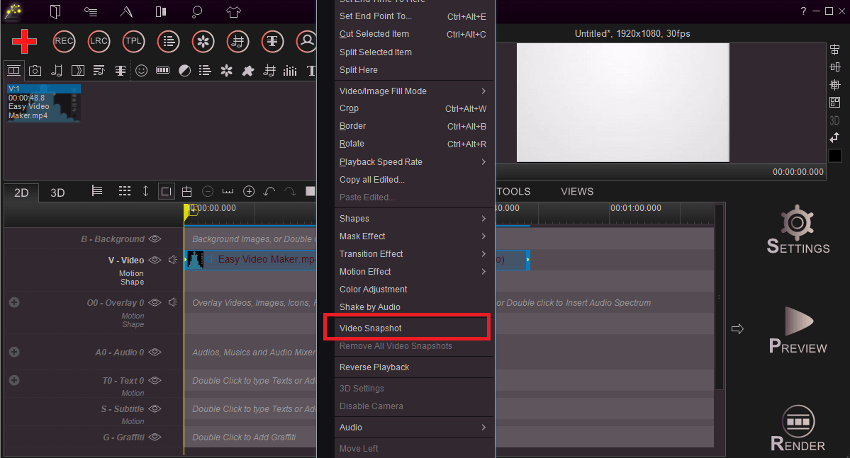Click the zoom in plus circle on timeline

(249, 191)
